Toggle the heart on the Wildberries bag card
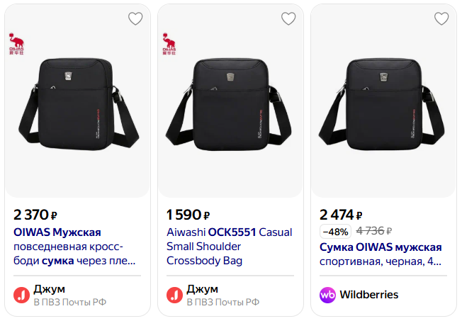The height and width of the screenshot is (321, 462). point(441,19)
